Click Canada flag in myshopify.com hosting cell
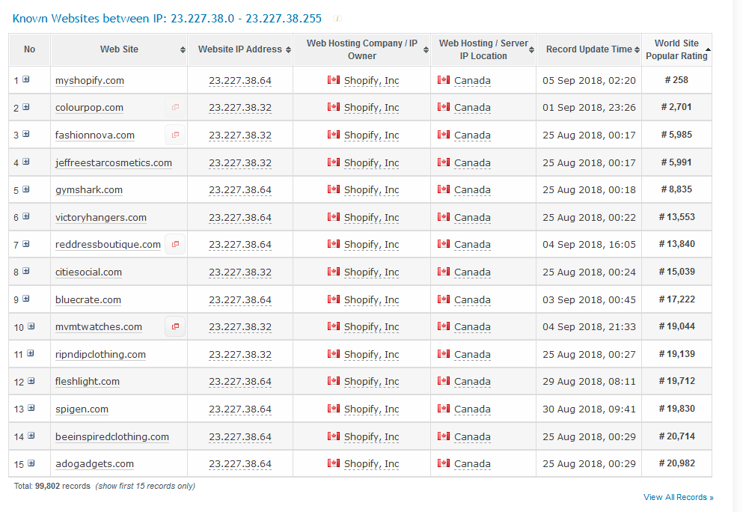Screen dimensions: 743x512 click(334, 79)
